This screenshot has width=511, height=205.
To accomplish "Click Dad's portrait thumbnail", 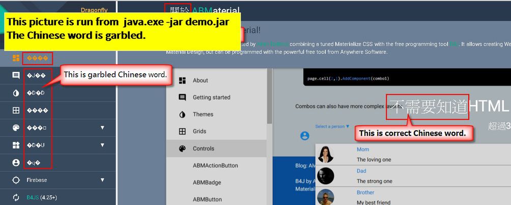I will pyautogui.click(x=326, y=175).
